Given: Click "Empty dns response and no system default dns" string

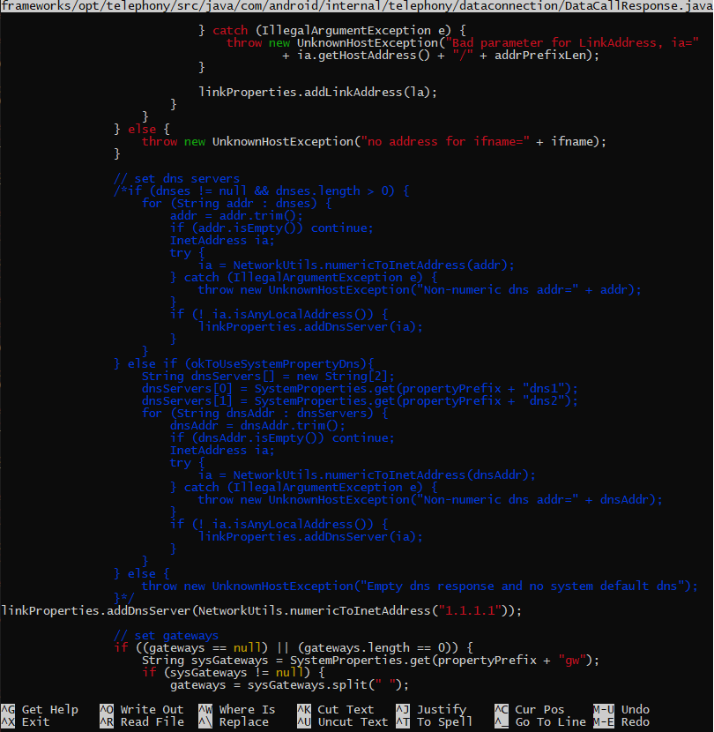Looking at the screenshot, I should click(x=523, y=586).
